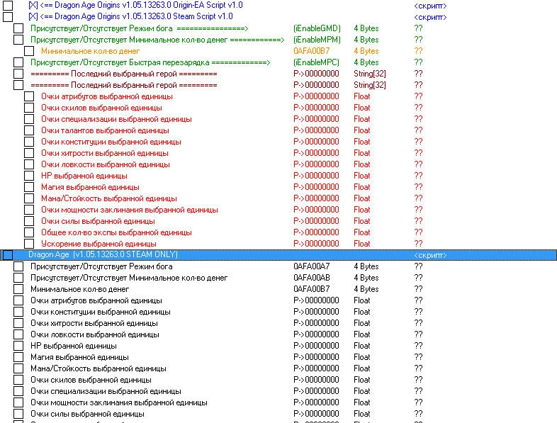The image size is (557, 423).
Task: Check the Очки талантов выбранной единицы box
Action: click(29, 130)
